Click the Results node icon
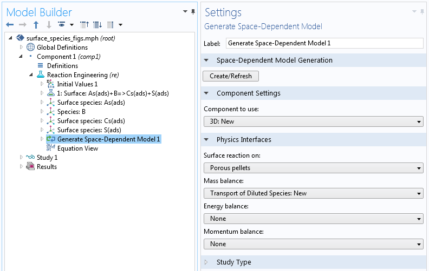 [30, 167]
